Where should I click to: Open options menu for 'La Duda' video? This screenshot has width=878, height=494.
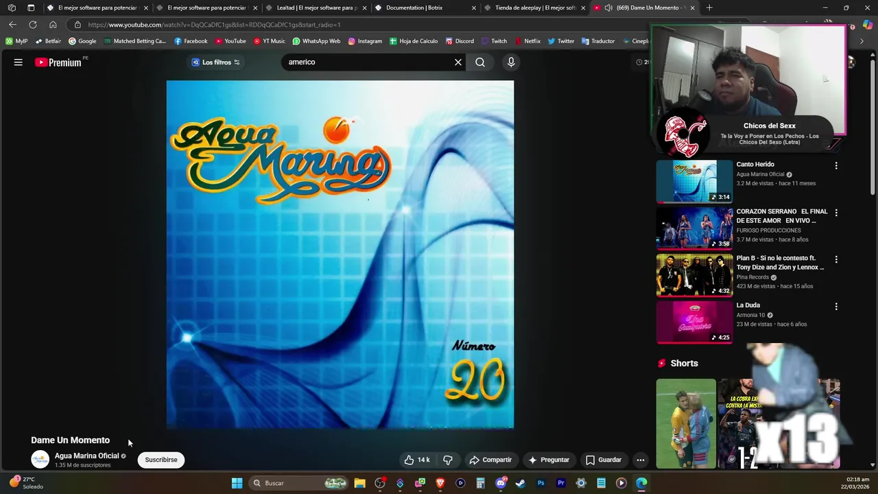(x=836, y=307)
